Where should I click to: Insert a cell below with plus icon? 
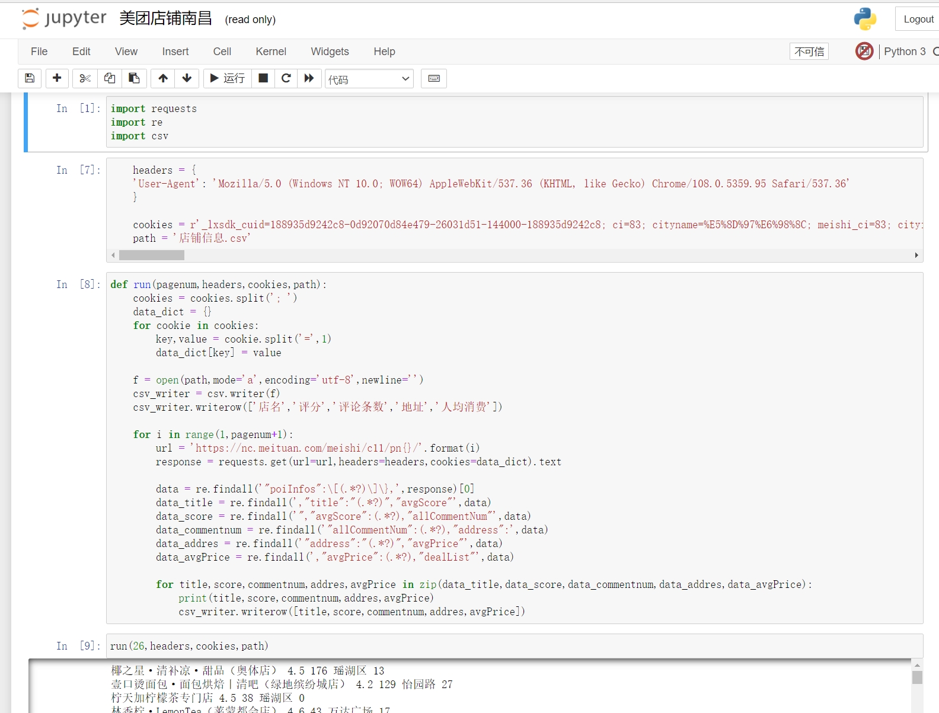click(x=57, y=78)
